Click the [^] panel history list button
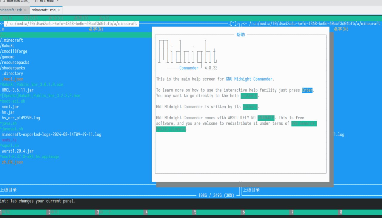This screenshot has height=218, width=382. tap(233, 24)
